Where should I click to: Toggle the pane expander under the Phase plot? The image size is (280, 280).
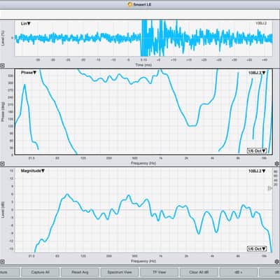tap(2, 164)
